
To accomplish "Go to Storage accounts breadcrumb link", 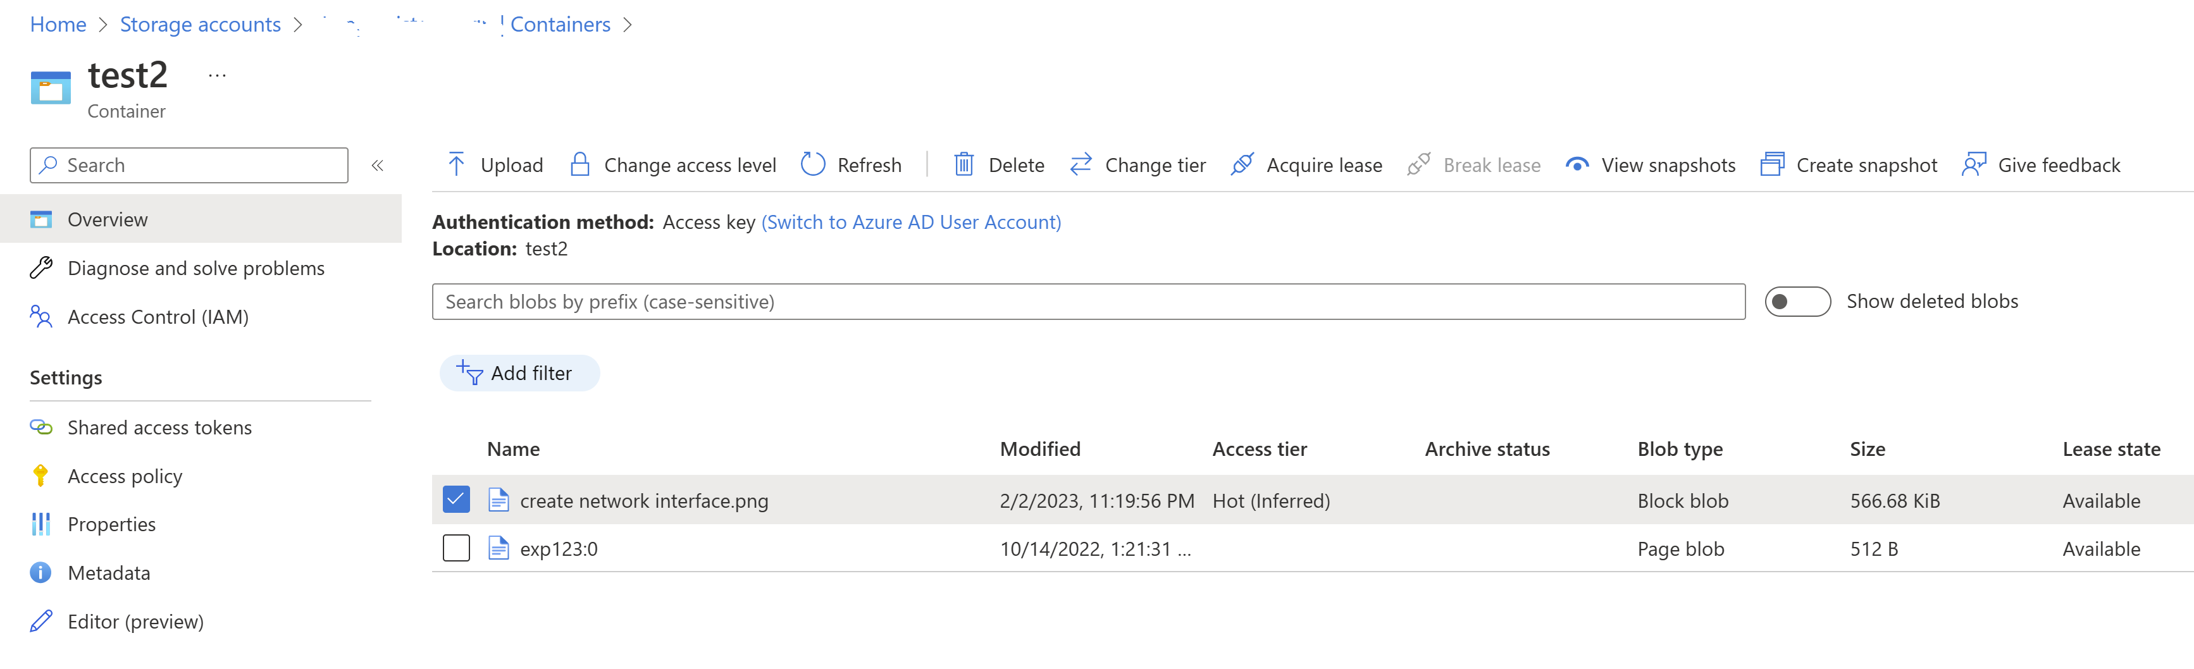I will pyautogui.click(x=200, y=25).
